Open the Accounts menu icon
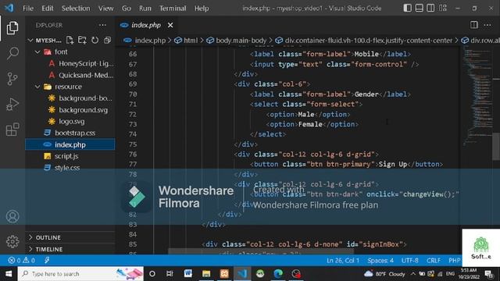This screenshot has height=281, width=500. 12,217
